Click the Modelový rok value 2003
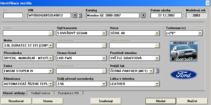The width and height of the screenshot is (211, 105). click(x=196, y=15)
